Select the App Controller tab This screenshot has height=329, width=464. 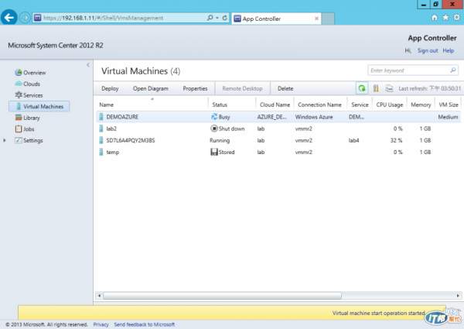point(276,19)
